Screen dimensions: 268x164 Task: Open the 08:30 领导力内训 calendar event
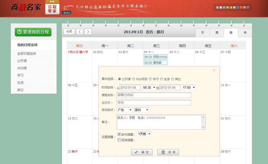point(155,57)
